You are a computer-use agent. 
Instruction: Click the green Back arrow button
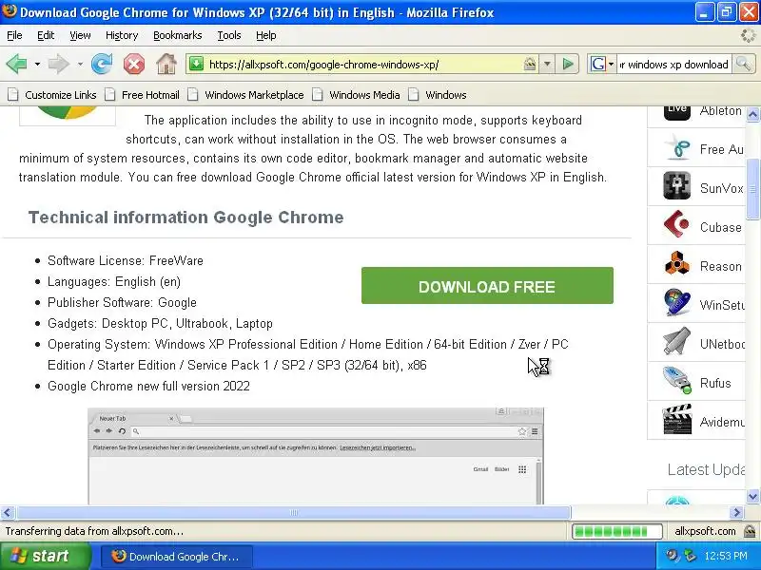16,64
